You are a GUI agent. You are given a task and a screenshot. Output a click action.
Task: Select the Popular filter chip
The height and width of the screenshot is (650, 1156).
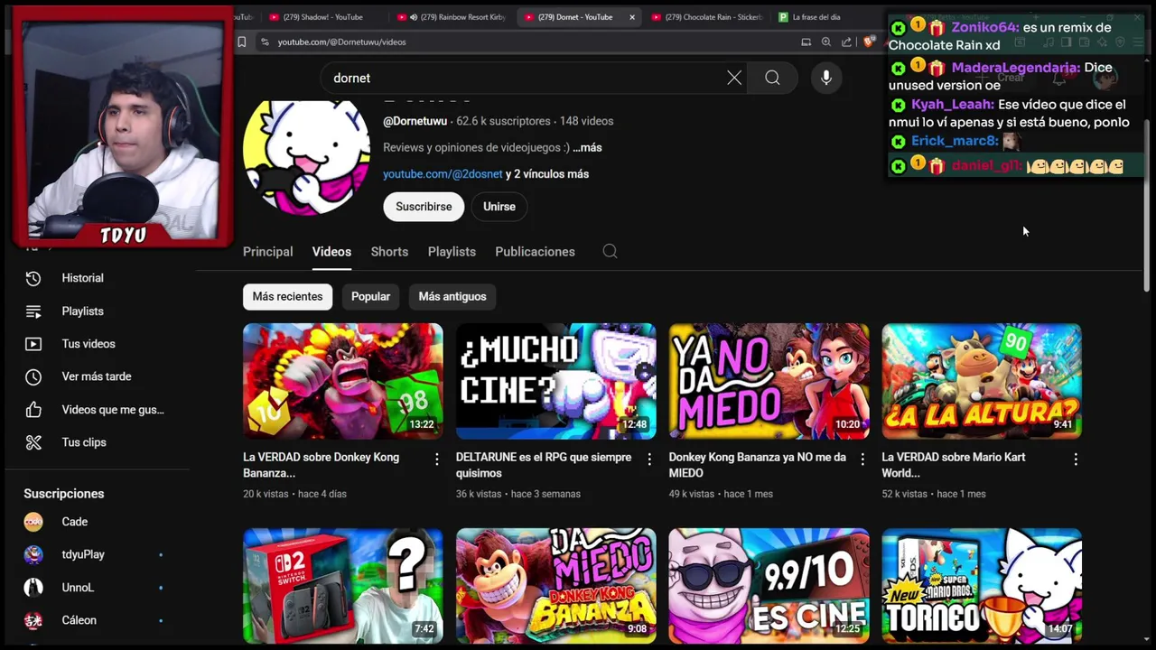pos(370,296)
